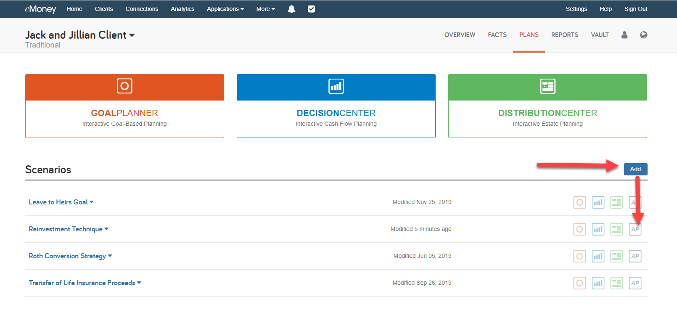Click the 'Traditional' label under client name

point(42,45)
